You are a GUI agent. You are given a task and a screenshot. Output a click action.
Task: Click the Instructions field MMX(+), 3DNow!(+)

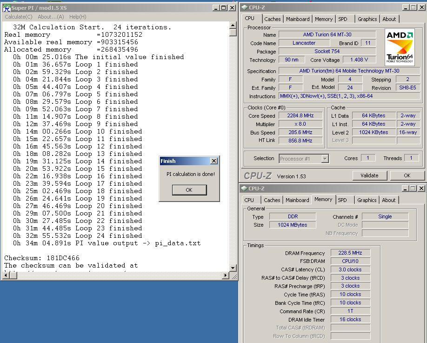click(x=349, y=96)
